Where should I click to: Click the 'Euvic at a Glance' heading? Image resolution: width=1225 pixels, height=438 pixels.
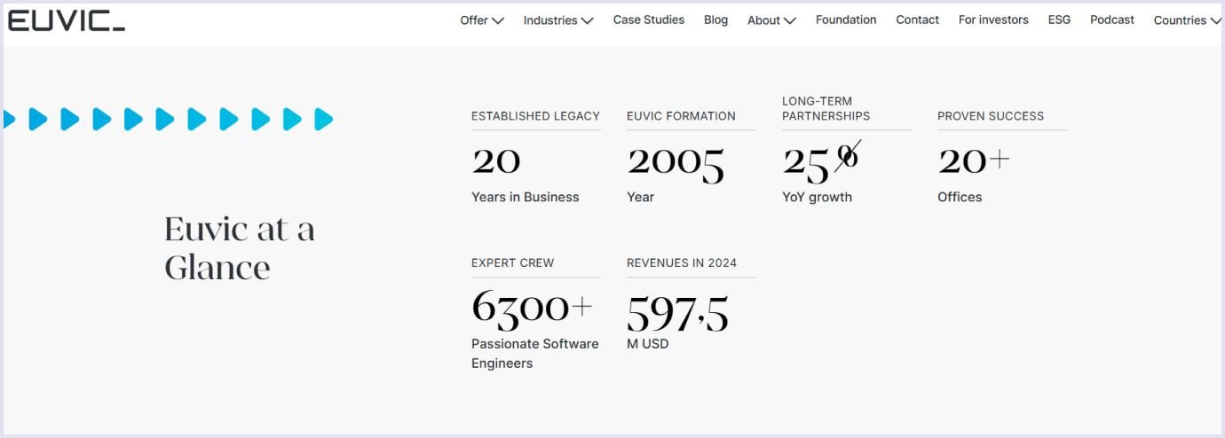click(240, 248)
